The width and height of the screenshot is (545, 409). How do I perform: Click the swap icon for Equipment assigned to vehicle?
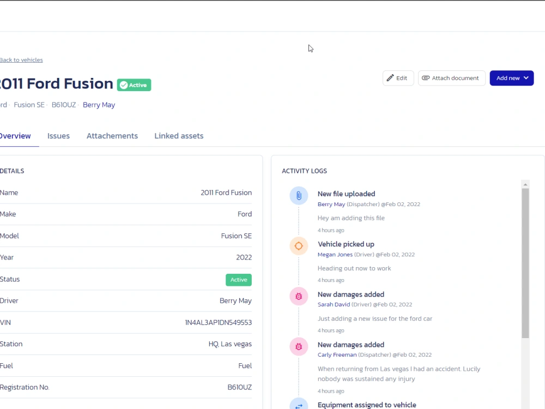click(299, 406)
